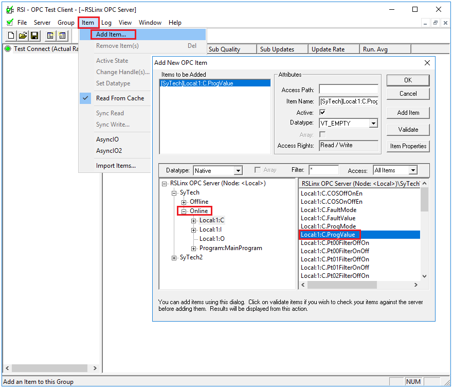
Task: Expand the SyTech2 tree node
Action: (174, 258)
